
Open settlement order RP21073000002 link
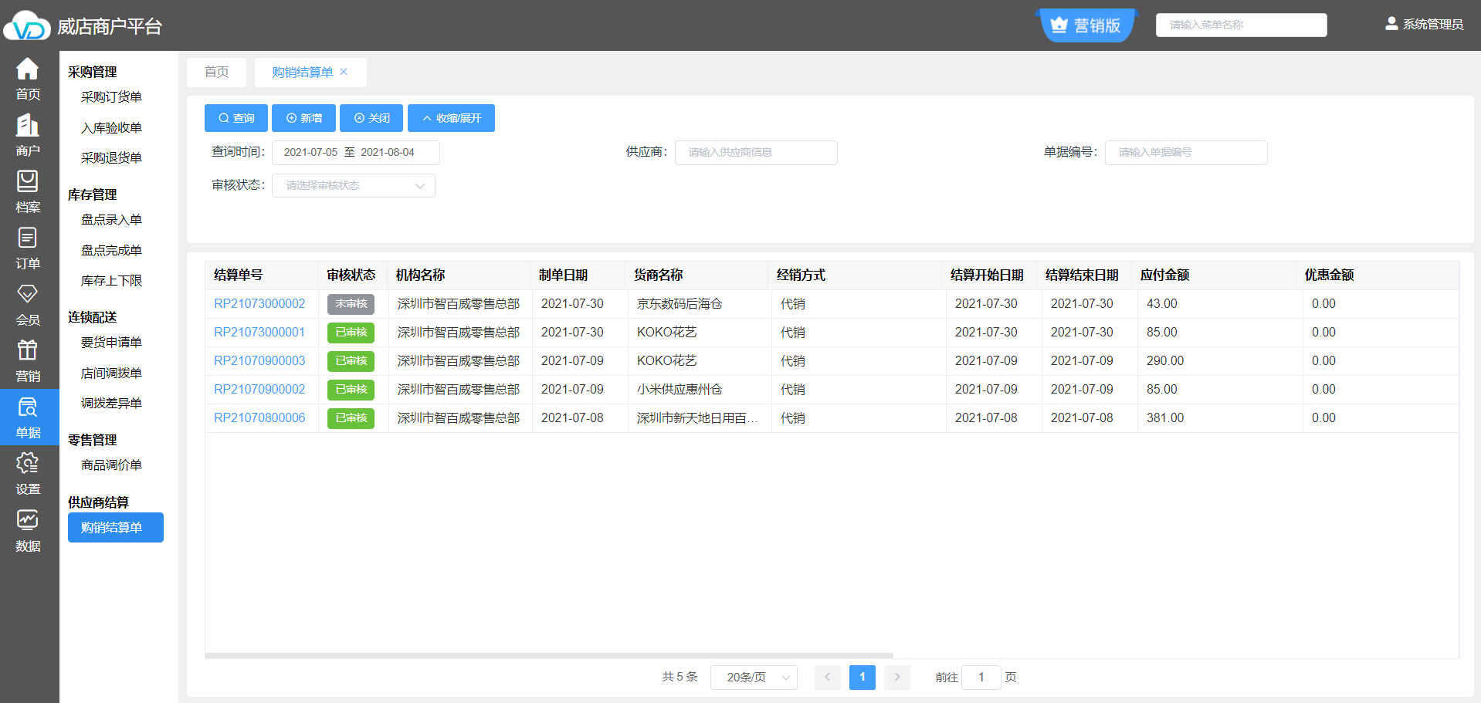(259, 303)
